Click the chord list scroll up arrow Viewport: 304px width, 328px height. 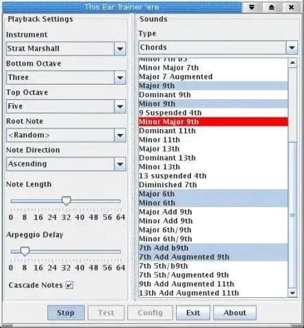coord(292,63)
